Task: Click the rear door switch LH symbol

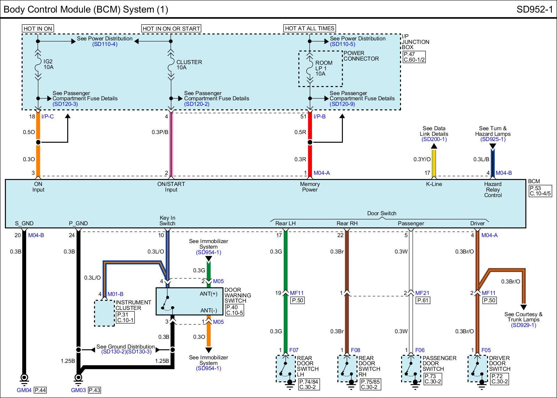Action: (x=285, y=368)
